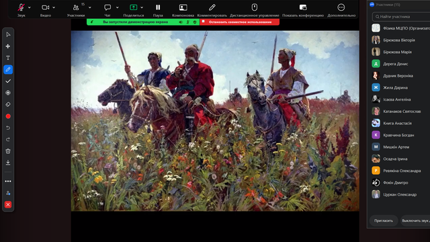The image size is (430, 242).
Task: Open audio options arrow next to Звук
Action: pos(30,7)
